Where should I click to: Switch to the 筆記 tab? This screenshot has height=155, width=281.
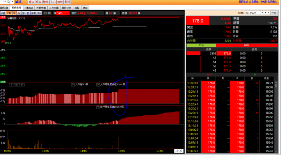(85, 8)
